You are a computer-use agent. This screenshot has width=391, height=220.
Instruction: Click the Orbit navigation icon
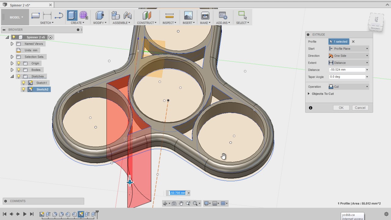165,204
